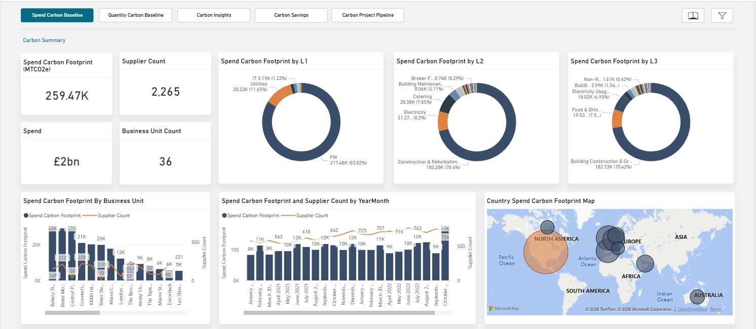Select the 36 Business Unit Count value
Image resolution: width=756 pixels, height=329 pixels.
tap(166, 162)
